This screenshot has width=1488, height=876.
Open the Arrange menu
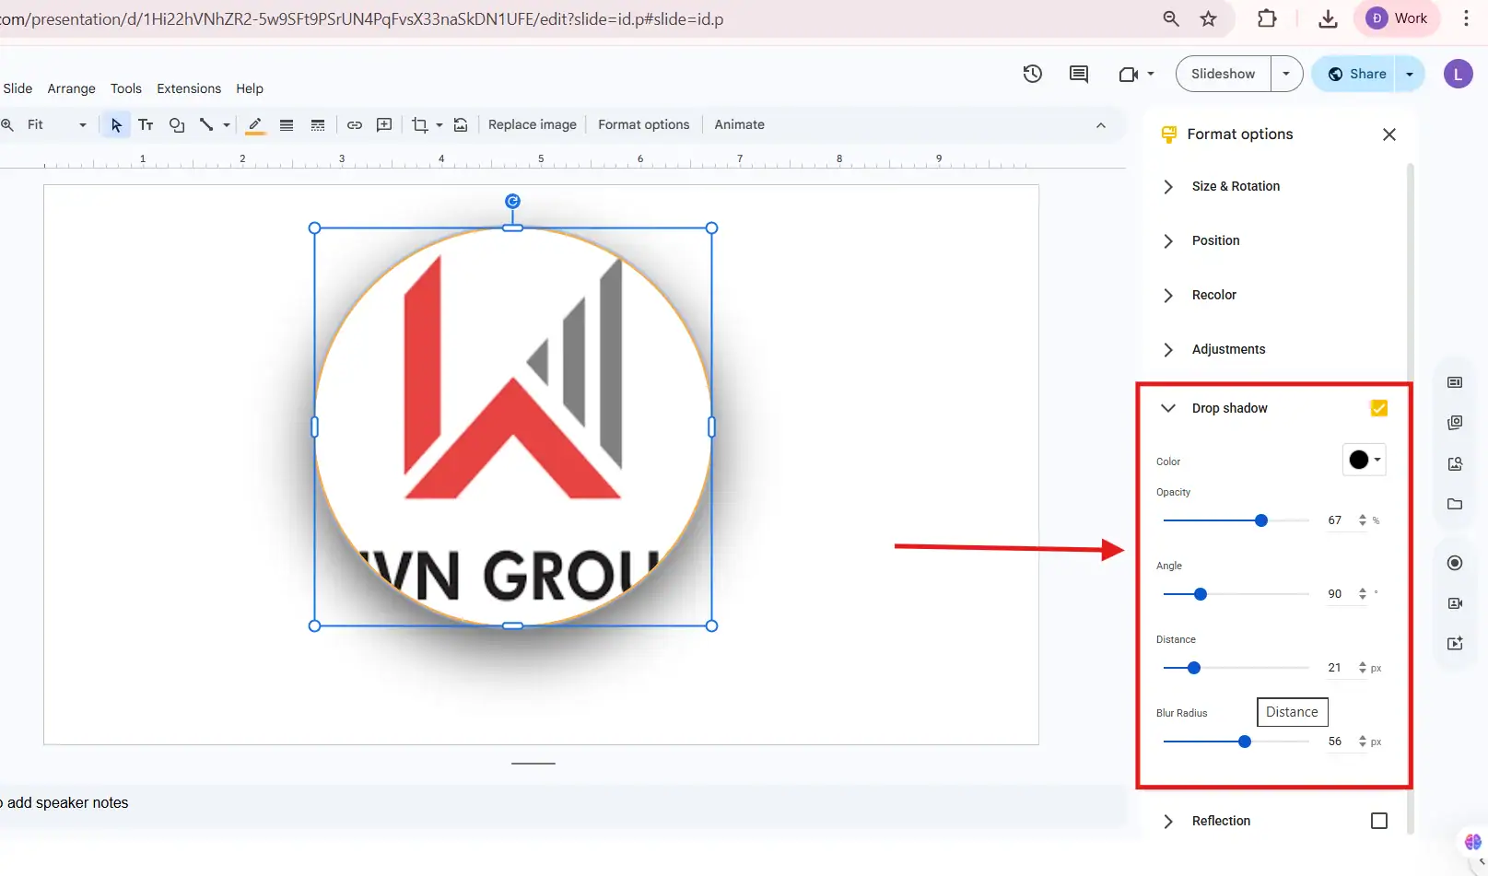pos(71,88)
